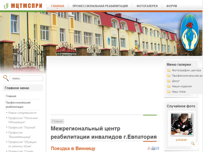Screen dimensions: 203x152
Task: Open the Наш пляж gallery link
Action: 179,92
